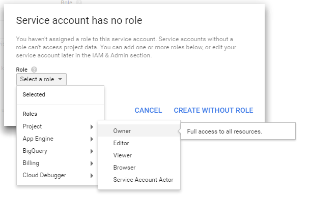Click the Role field label
This screenshot has width=310, height=198.
[22, 70]
